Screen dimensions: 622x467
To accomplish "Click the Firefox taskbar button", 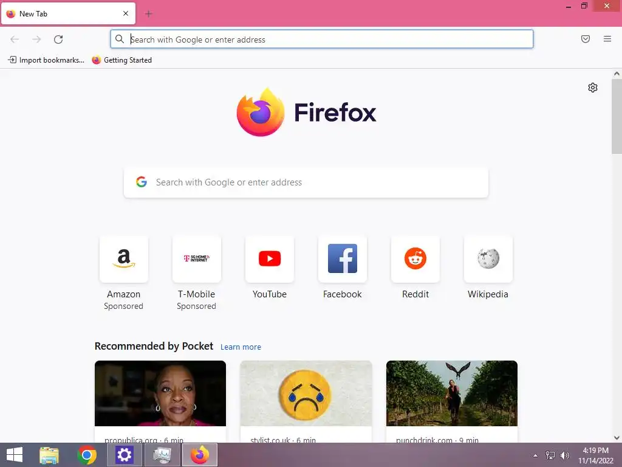I will 199,455.
